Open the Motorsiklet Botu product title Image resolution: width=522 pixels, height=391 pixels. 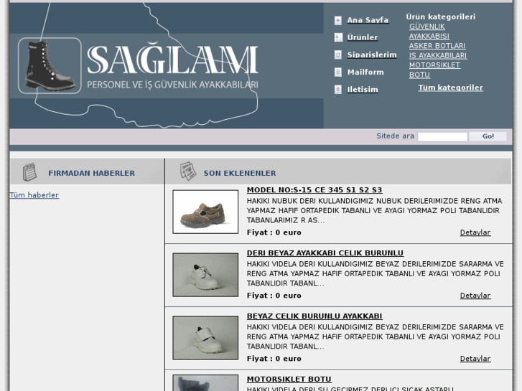[289, 379]
